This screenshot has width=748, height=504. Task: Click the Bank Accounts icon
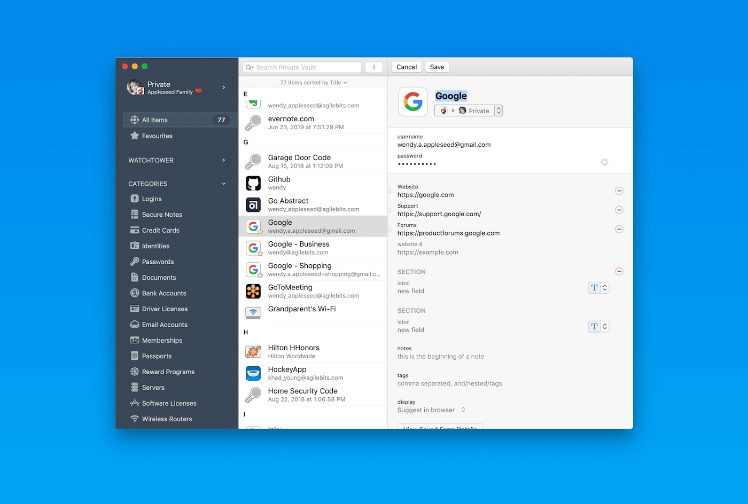coord(135,293)
